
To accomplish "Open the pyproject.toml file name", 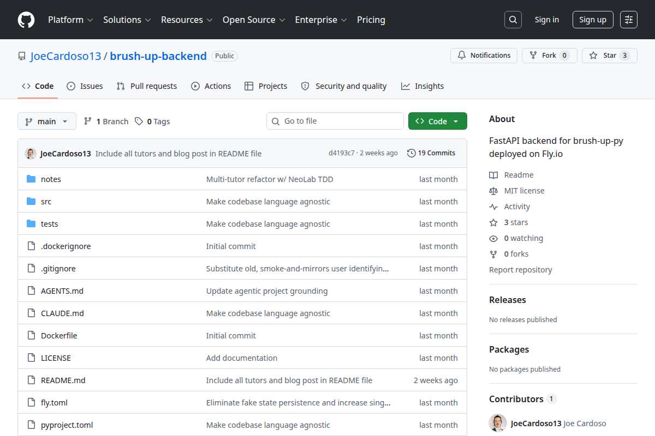I will pyautogui.click(x=67, y=425).
